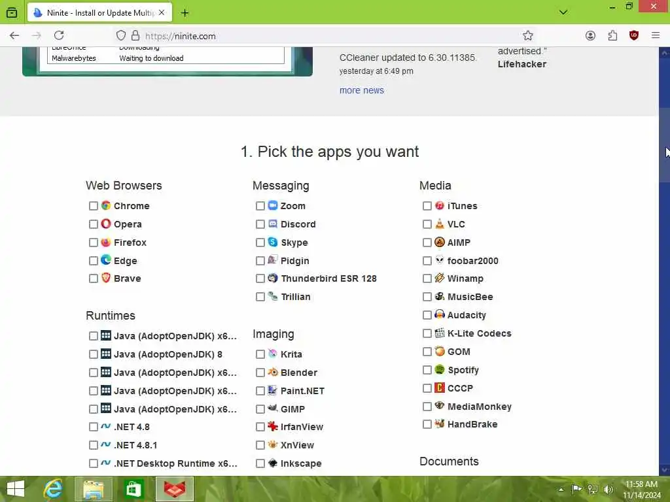
Task: Click the Trillian label
Action: (x=295, y=297)
